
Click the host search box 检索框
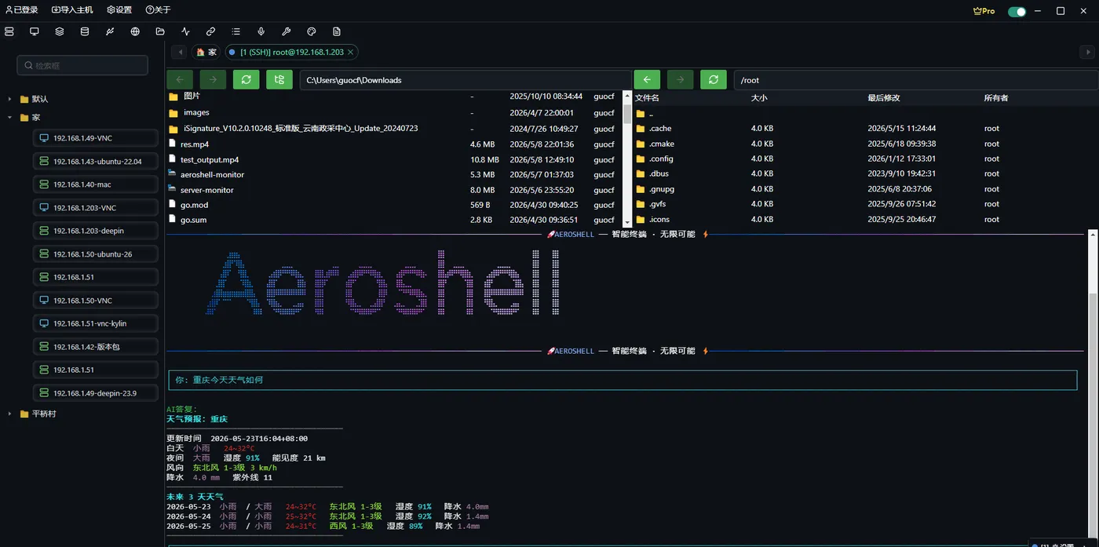[82, 65]
